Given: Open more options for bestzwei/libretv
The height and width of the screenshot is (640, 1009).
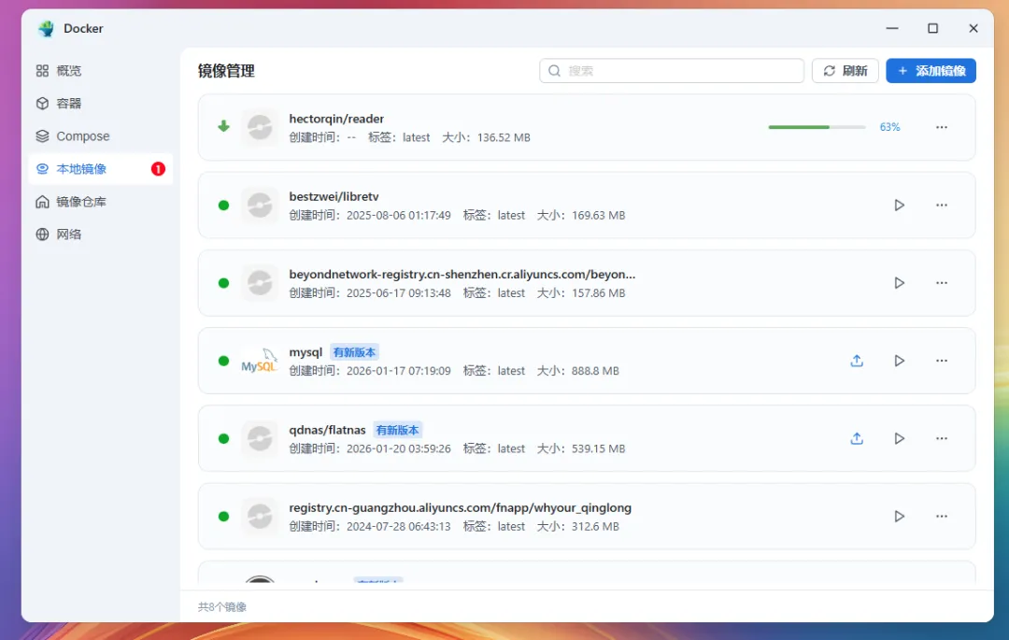Looking at the screenshot, I should (942, 206).
